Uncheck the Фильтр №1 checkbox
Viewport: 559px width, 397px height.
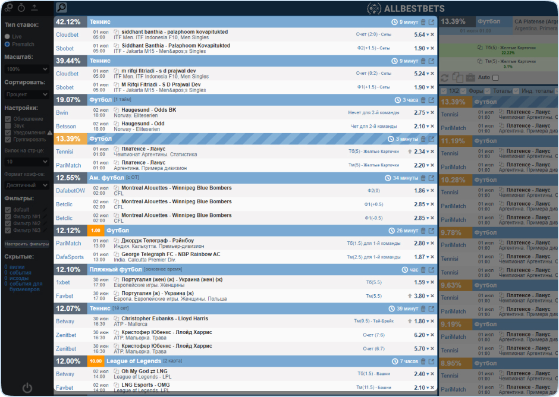8,216
